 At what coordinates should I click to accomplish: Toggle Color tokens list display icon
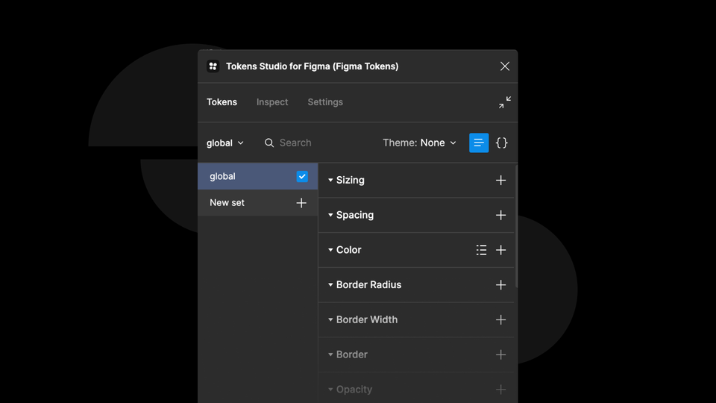pos(481,250)
